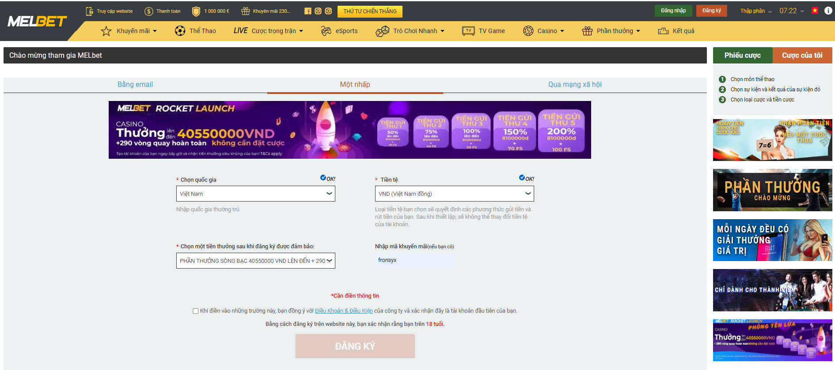Click the shield icon beside 1 000 000 €
835x370 pixels.
[196, 11]
